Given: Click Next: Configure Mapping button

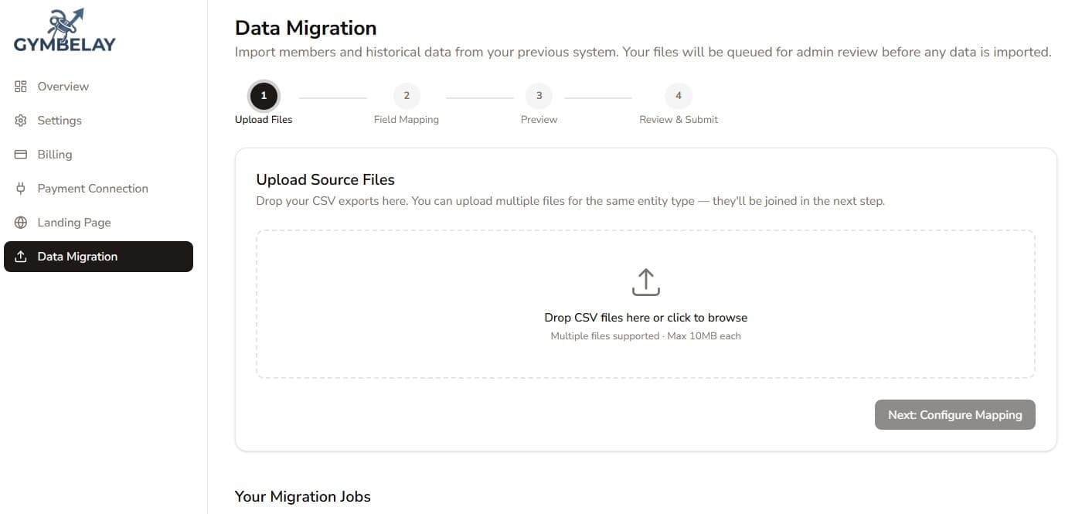Looking at the screenshot, I should tap(955, 415).
